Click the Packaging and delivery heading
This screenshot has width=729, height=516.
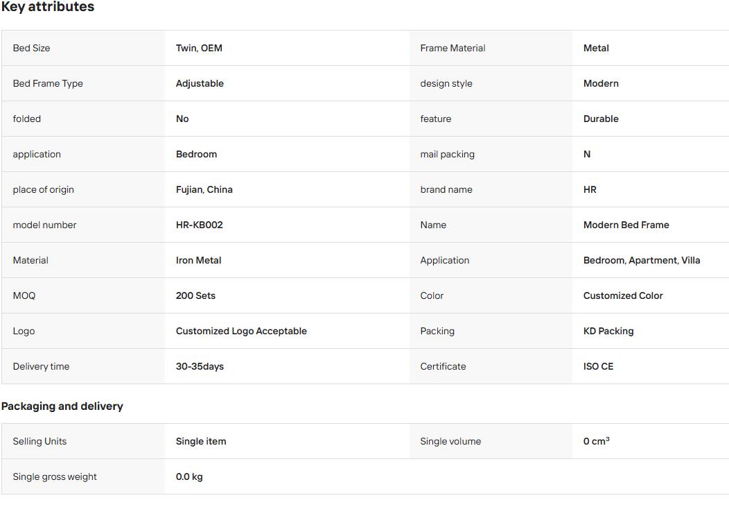(62, 406)
